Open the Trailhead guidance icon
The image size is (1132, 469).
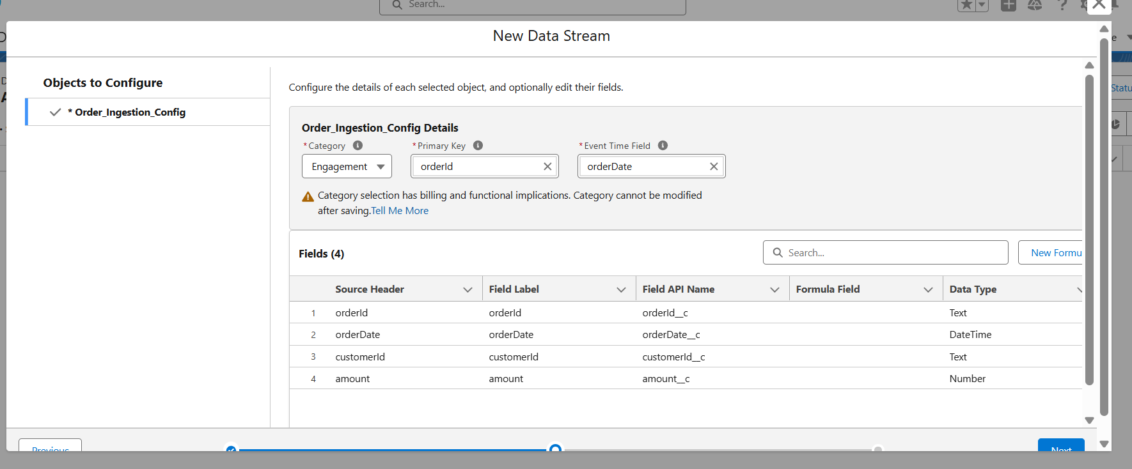pyautogui.click(x=1035, y=5)
